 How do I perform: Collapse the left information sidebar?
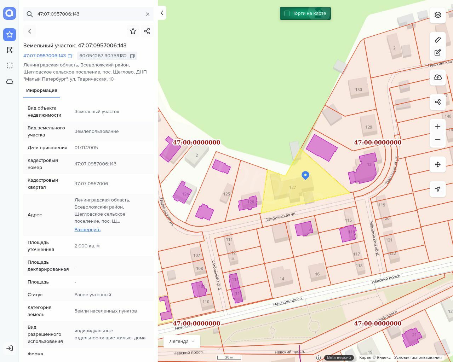click(x=162, y=13)
